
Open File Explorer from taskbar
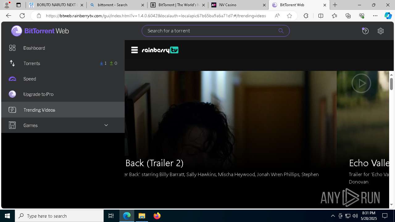click(142, 216)
